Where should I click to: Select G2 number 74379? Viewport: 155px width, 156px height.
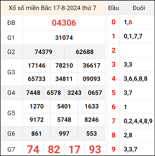[43, 52]
